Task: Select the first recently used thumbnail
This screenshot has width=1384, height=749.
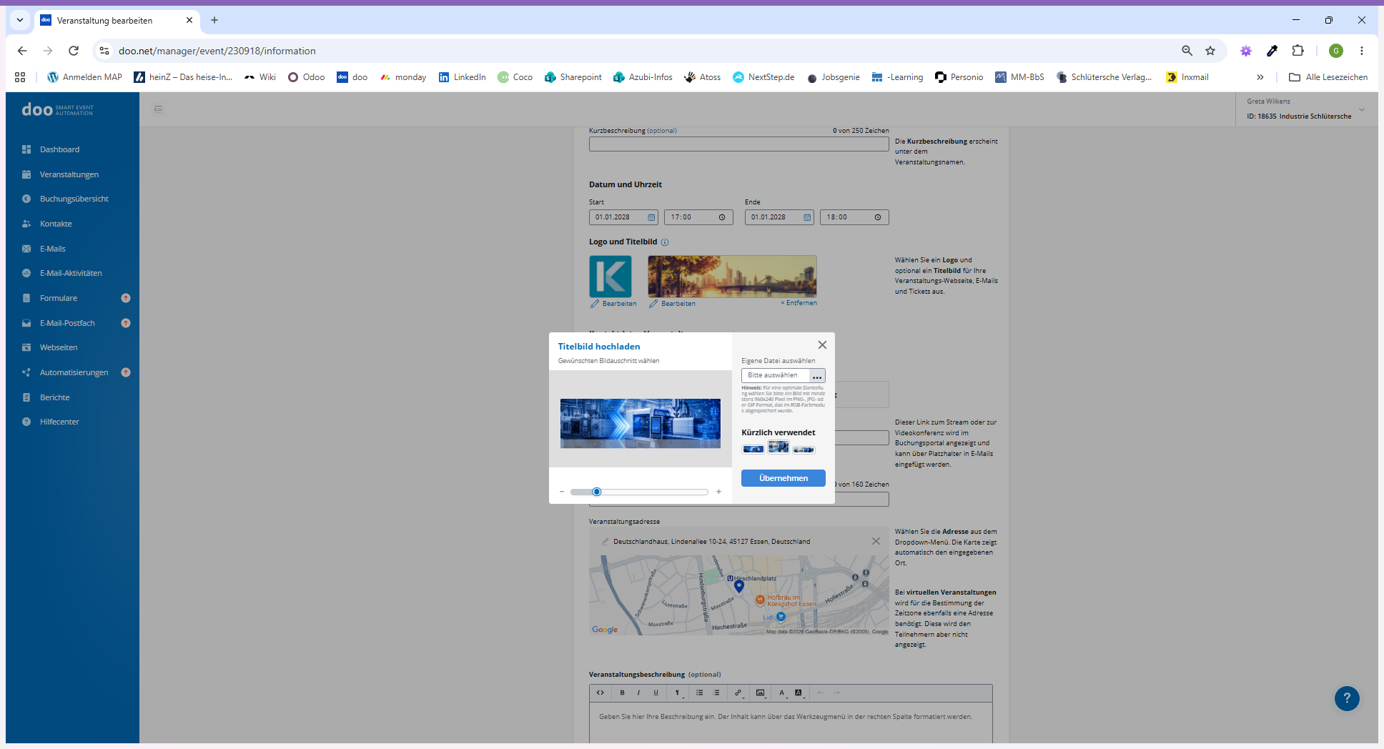Action: (753, 450)
